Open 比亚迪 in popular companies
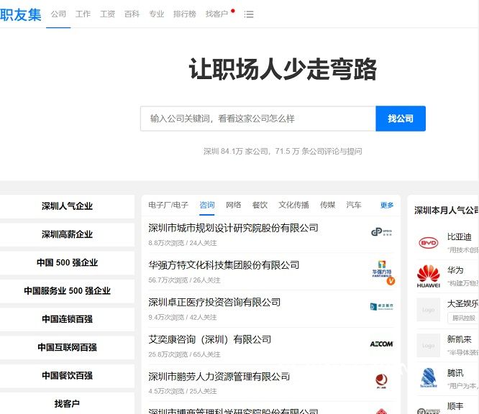The image size is (479, 414). coord(459,236)
